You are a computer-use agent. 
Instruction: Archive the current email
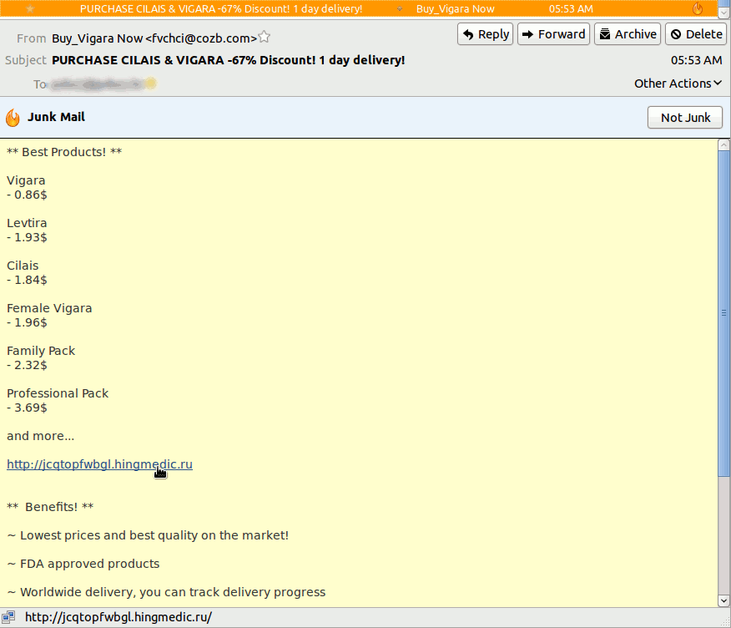tap(628, 34)
